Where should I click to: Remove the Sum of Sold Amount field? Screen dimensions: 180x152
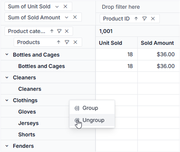75,17
